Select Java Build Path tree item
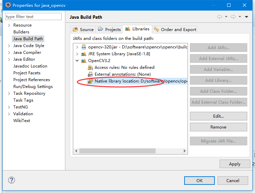This screenshot has height=193, width=255. tap(28, 39)
